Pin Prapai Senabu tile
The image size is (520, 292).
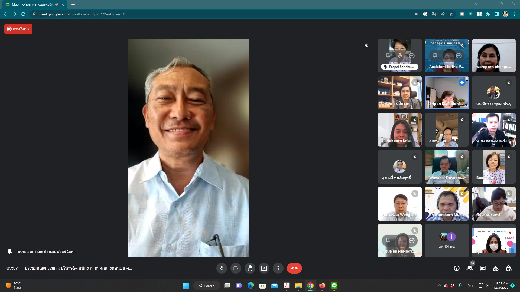coord(388,56)
